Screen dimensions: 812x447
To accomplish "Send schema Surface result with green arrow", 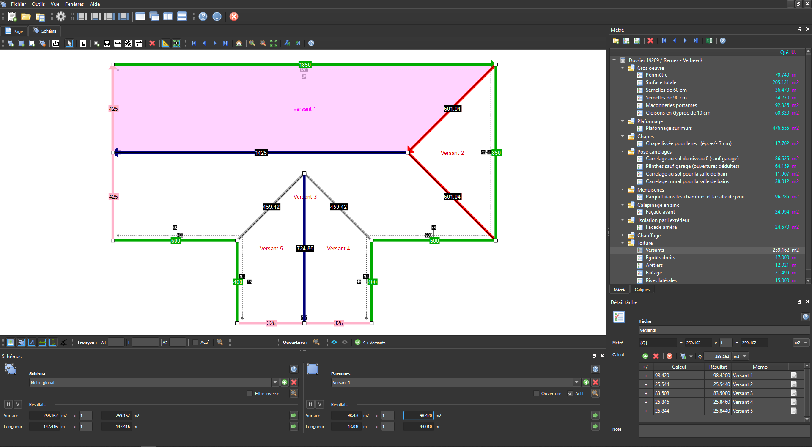I will coord(294,415).
